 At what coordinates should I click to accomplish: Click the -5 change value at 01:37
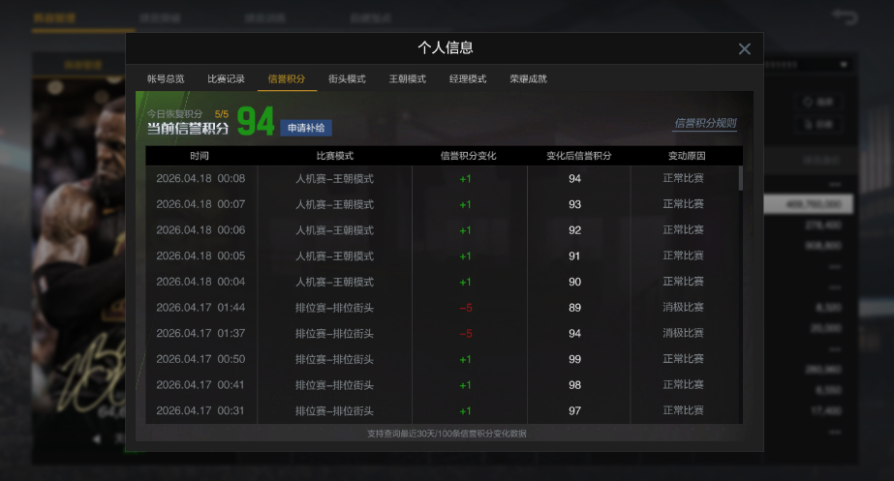click(466, 333)
